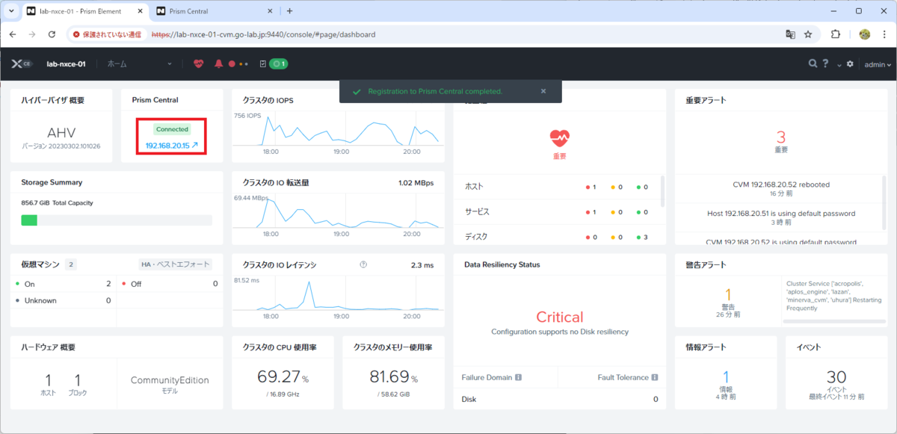Open Prism Central IP link 192.168.20.15
This screenshot has width=897, height=434.
coord(172,146)
